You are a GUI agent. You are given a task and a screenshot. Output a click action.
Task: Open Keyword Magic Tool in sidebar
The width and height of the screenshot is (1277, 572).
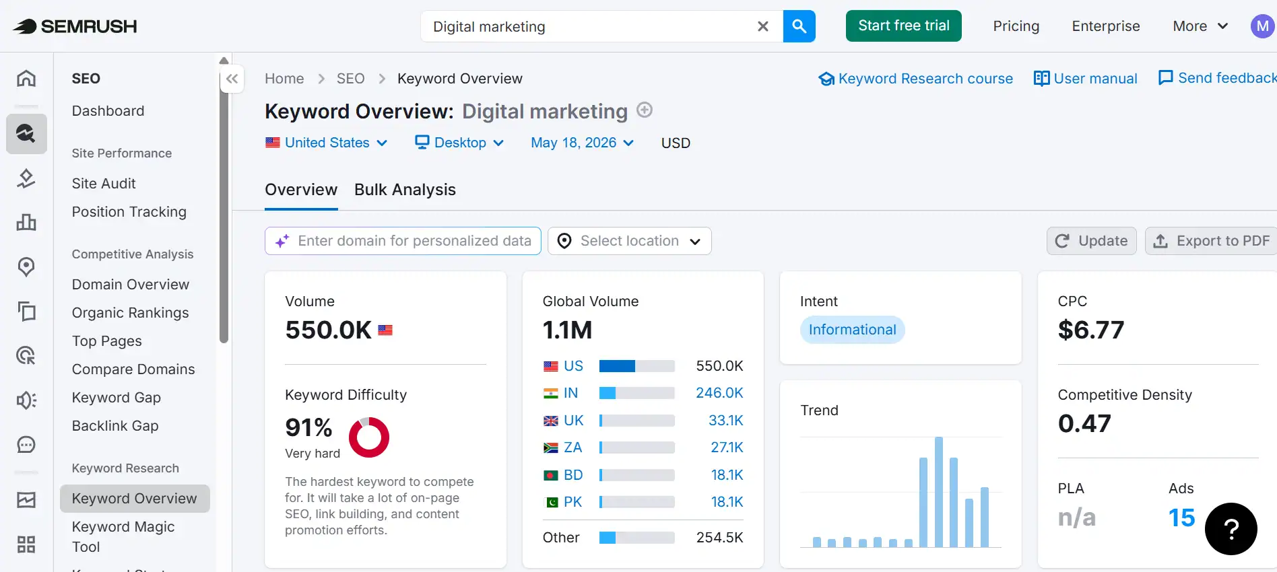point(123,537)
